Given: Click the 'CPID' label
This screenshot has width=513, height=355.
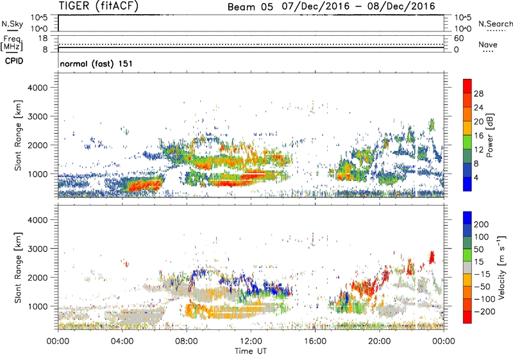Looking at the screenshot, I should 14,61.
